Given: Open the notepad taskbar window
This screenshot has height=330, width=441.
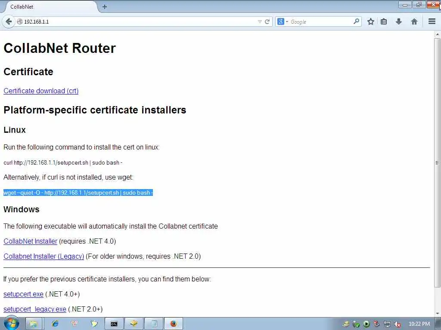Looking at the screenshot, I should [154, 324].
